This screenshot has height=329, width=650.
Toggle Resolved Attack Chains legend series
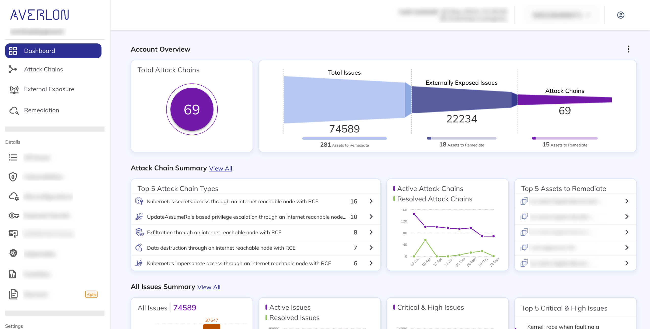(434, 199)
